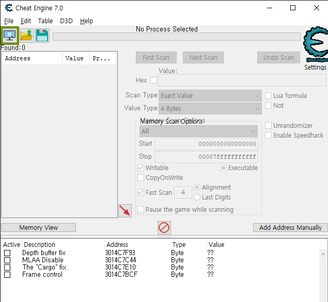This screenshot has width=328, height=302.
Task: Open Memory View
Action: point(39,227)
